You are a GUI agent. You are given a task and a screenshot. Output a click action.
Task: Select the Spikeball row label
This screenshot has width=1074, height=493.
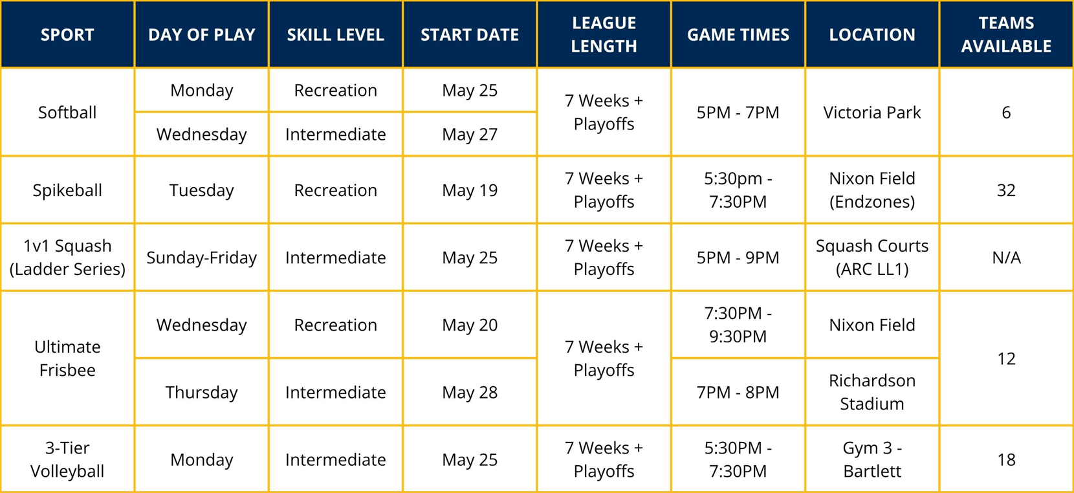click(67, 190)
